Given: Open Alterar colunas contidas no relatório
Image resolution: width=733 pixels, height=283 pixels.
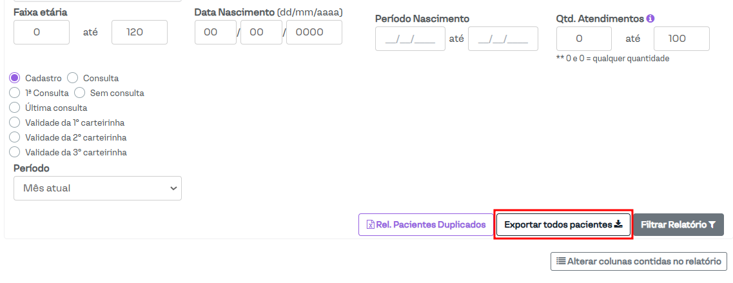Looking at the screenshot, I should pyautogui.click(x=639, y=261).
